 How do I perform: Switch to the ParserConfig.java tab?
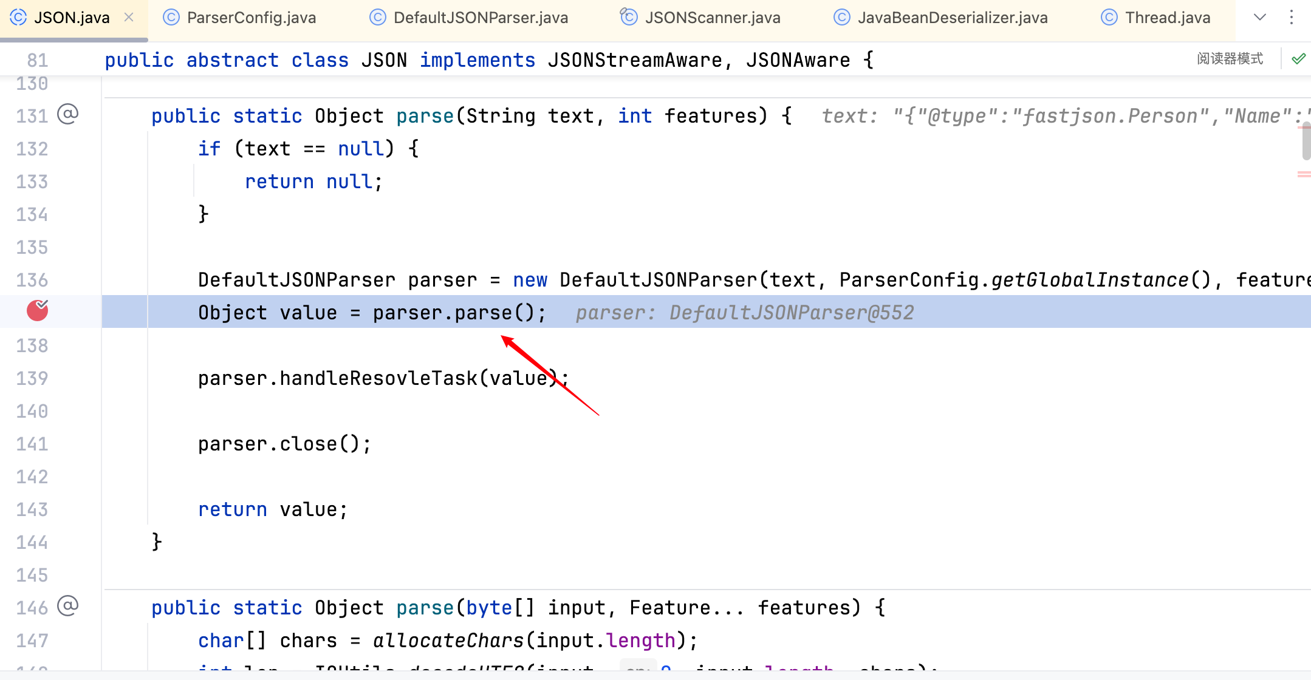pyautogui.click(x=251, y=18)
